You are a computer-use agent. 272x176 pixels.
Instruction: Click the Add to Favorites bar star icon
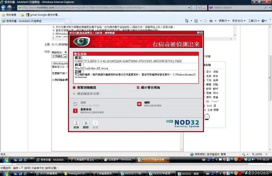[23, 15]
